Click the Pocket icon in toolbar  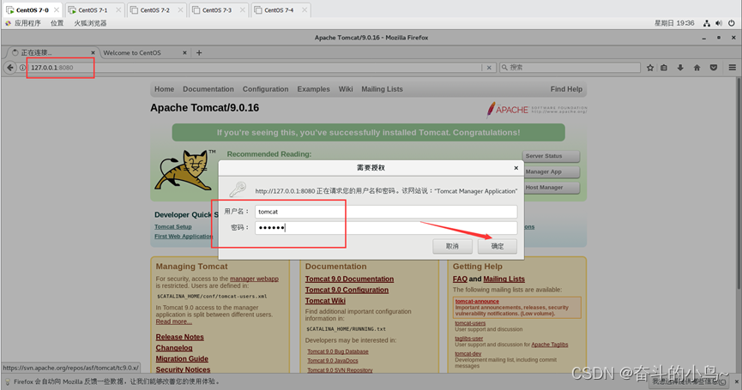pyautogui.click(x=714, y=67)
